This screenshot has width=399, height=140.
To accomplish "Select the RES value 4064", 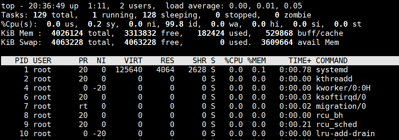I will coord(165,70).
